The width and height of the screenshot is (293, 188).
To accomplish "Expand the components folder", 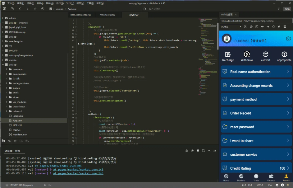I will click(7, 74).
